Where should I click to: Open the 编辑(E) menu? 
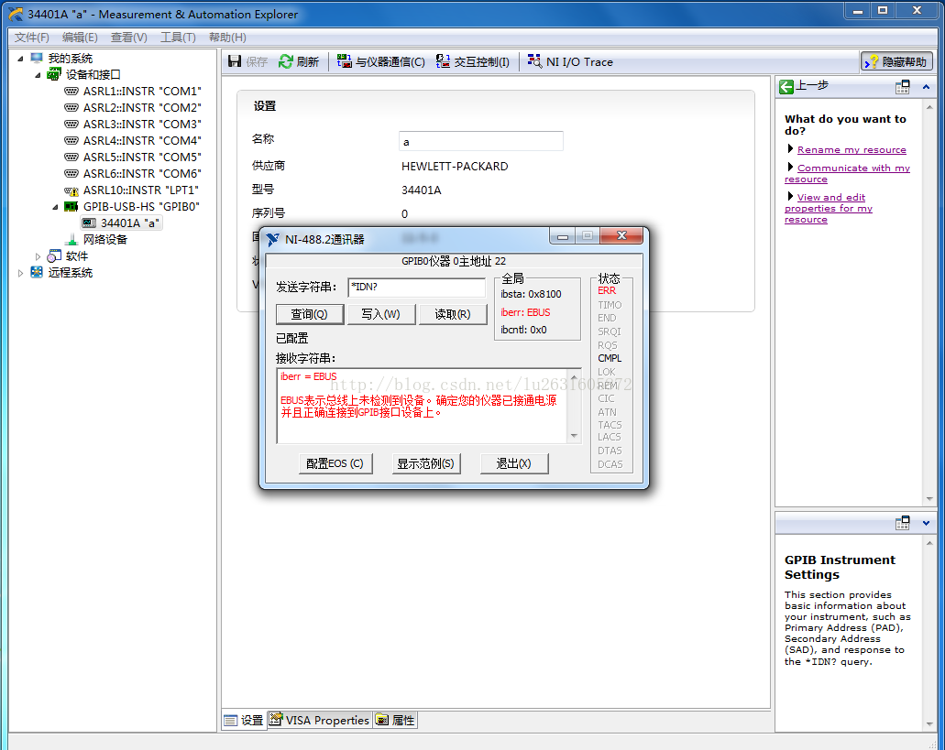(80, 38)
